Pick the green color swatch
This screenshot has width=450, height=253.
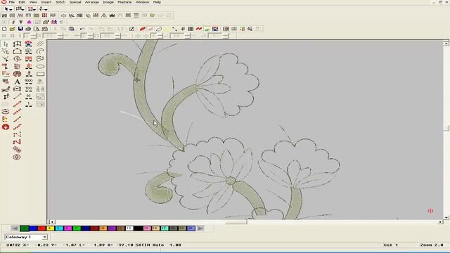25,228
